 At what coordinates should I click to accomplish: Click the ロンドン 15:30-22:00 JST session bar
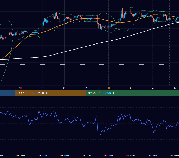pyautogui.click(x=51, y=93)
